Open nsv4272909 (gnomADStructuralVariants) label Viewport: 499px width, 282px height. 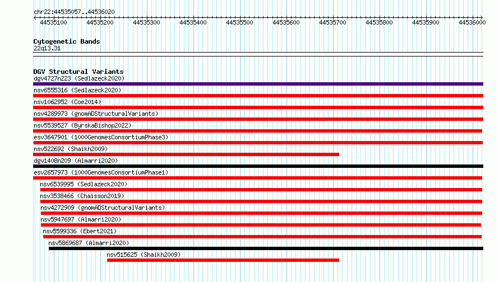103,208
